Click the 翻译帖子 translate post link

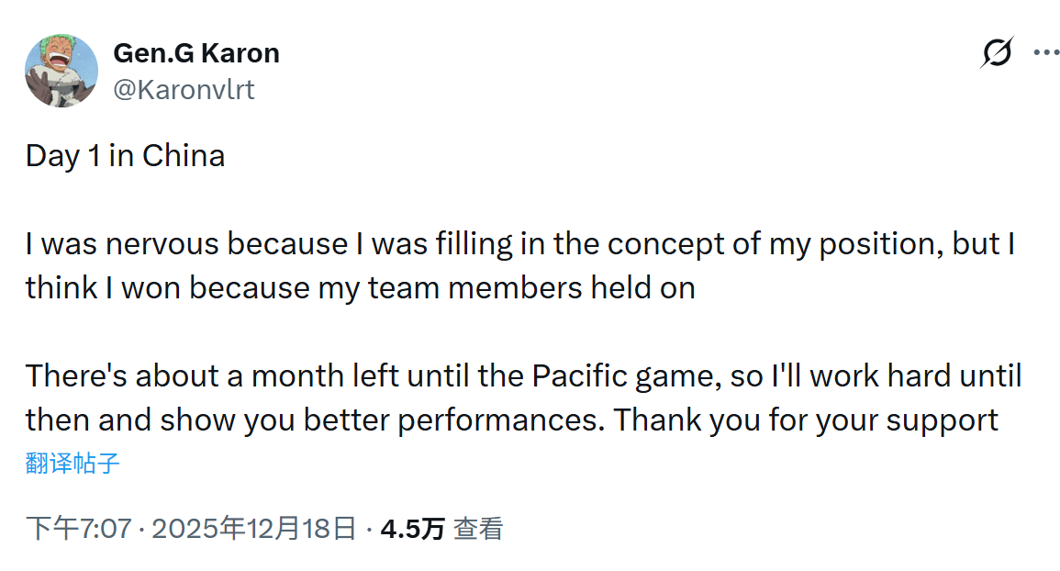[x=73, y=463]
